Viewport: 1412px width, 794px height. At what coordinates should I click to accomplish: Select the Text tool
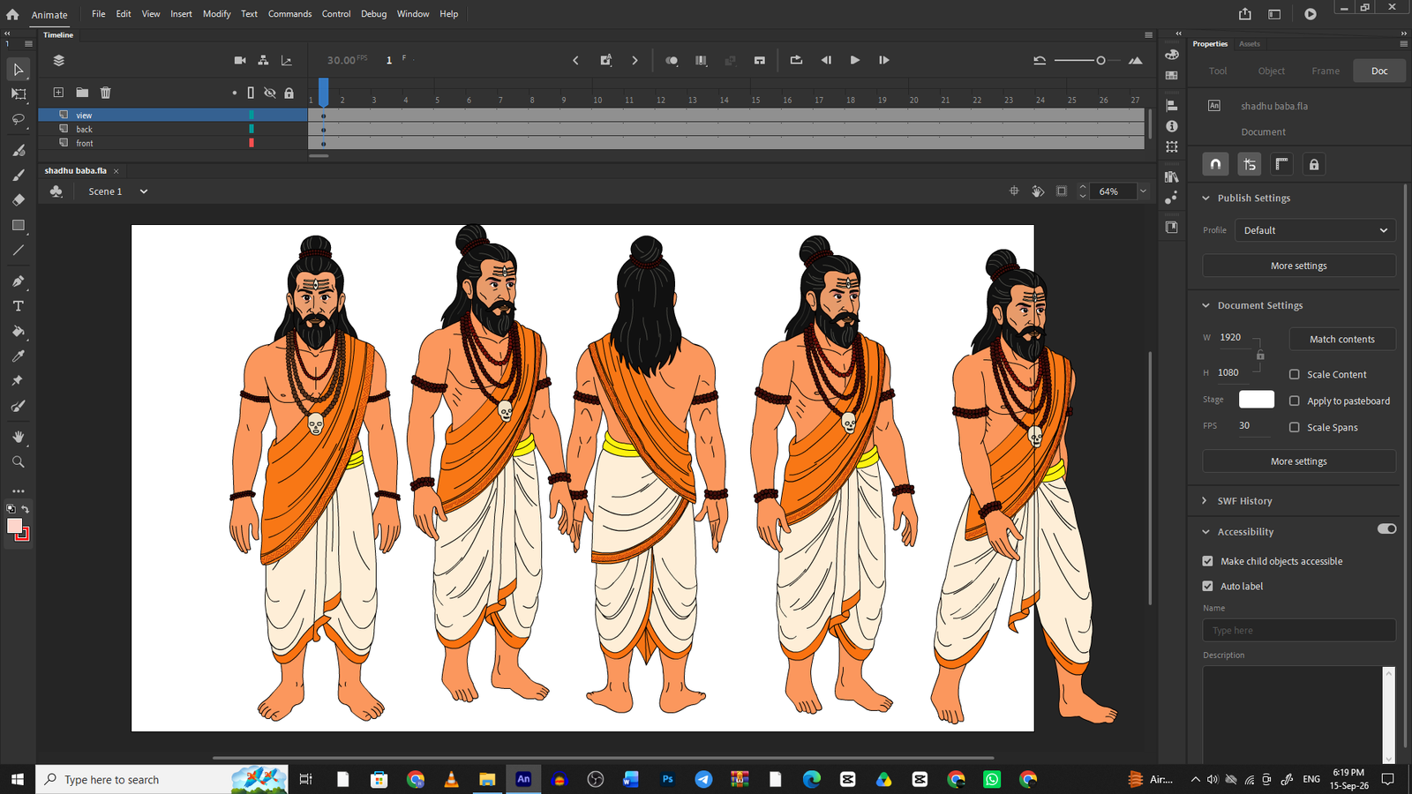19,306
